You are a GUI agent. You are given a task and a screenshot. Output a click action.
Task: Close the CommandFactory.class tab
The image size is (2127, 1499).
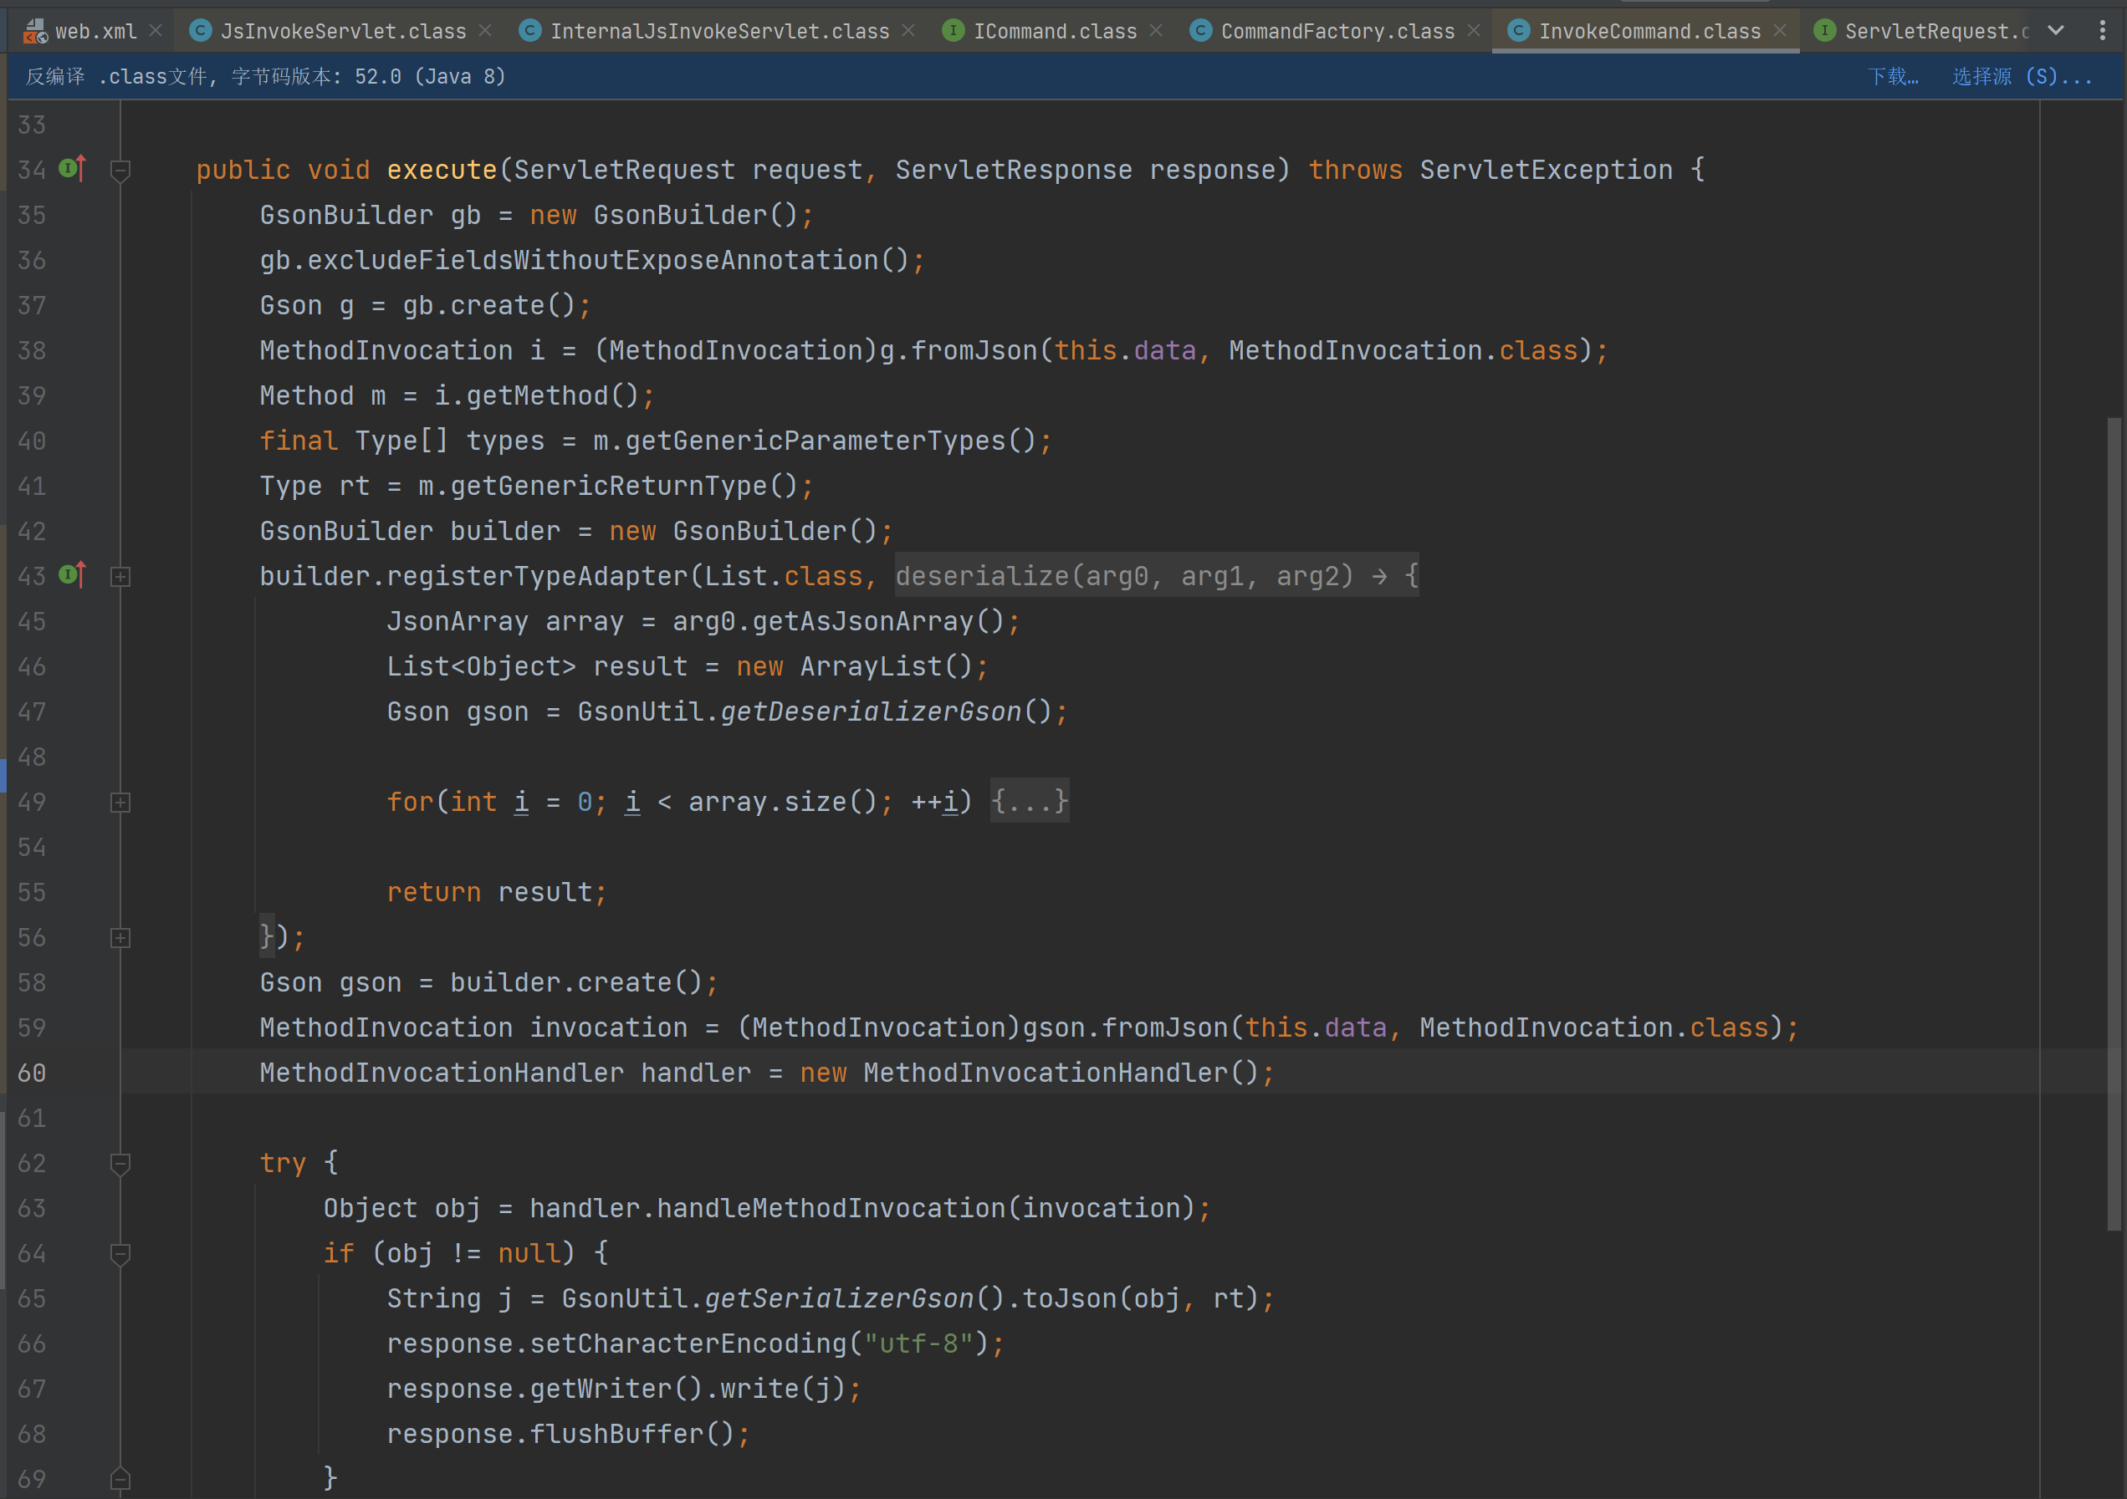(1474, 31)
